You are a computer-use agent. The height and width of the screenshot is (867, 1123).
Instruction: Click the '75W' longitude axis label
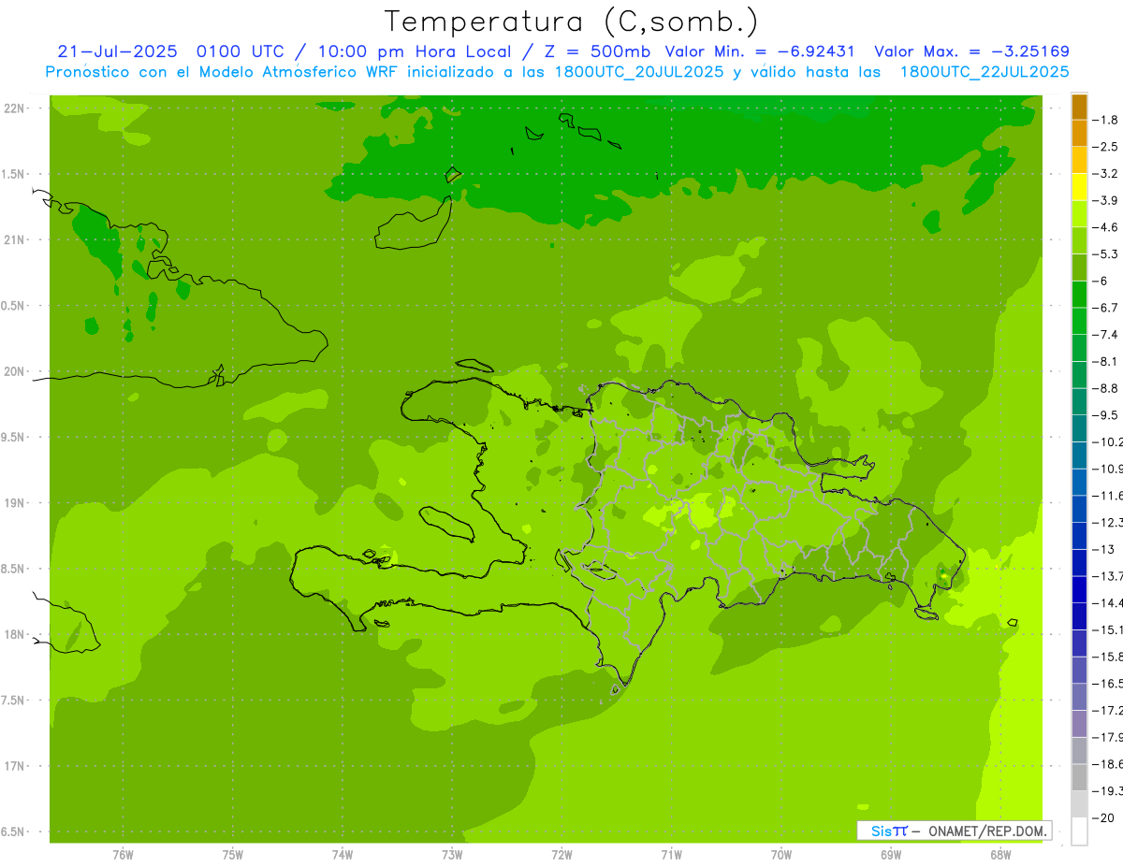pos(233,855)
